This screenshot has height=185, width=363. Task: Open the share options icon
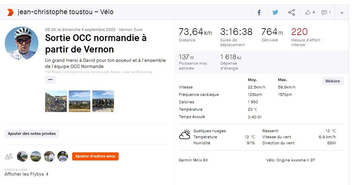click(x=292, y=12)
